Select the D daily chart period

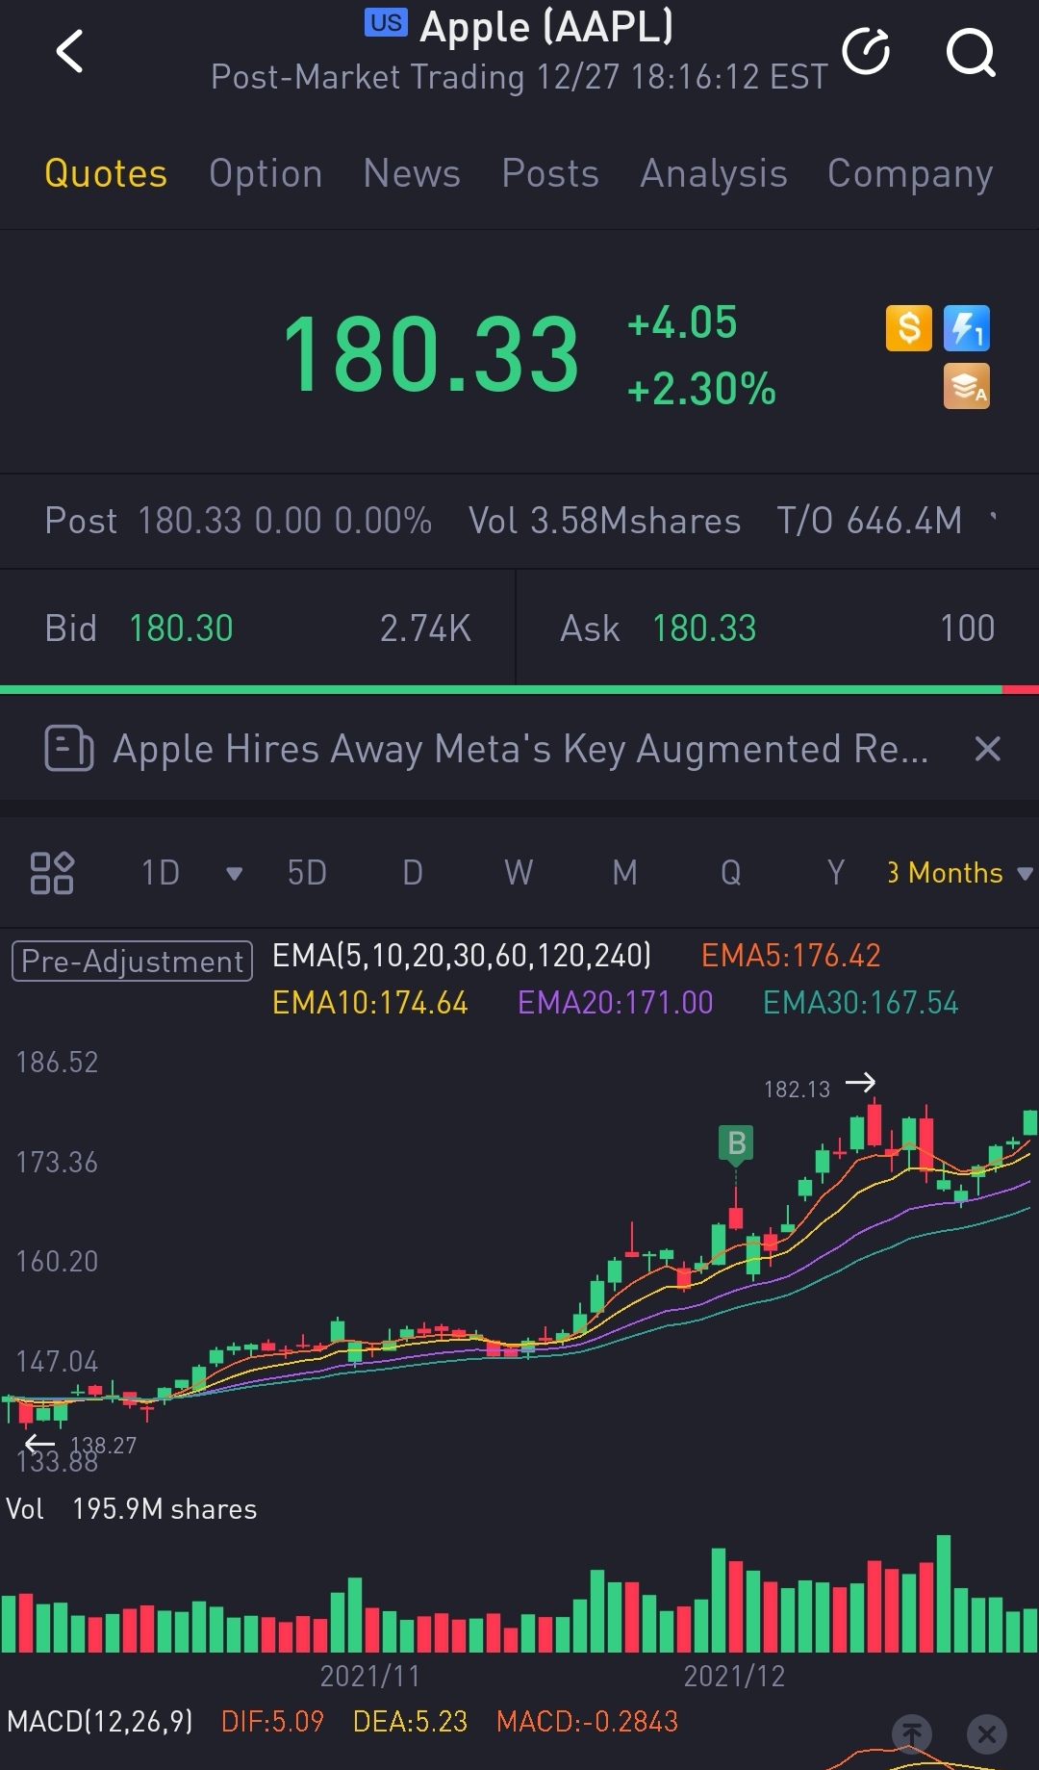pyautogui.click(x=413, y=873)
